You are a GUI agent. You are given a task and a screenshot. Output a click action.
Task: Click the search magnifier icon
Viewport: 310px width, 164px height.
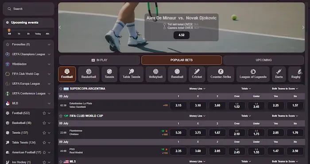pos(9,9)
